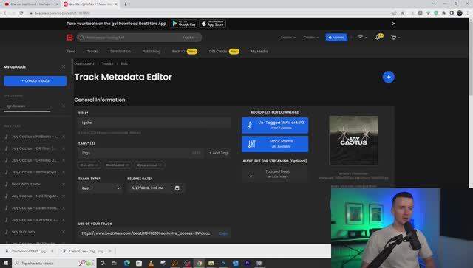Click note icon beside Bear With It.wav

point(7,184)
